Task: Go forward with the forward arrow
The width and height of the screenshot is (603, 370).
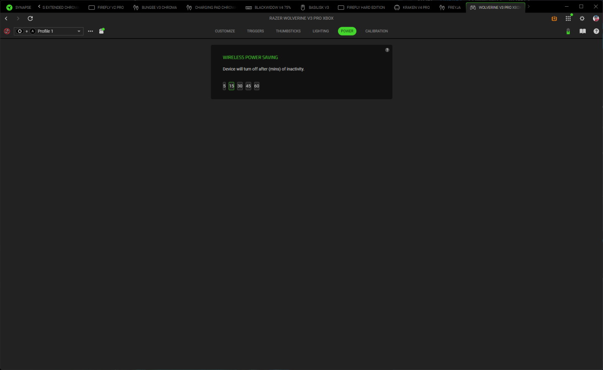Action: tap(18, 18)
